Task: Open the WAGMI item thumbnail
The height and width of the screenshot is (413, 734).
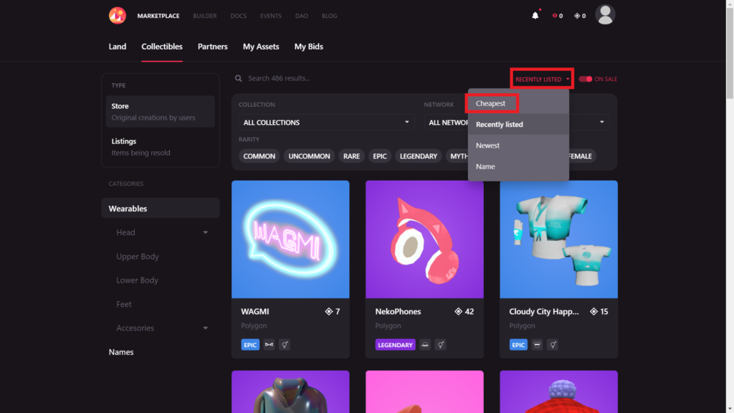Action: click(290, 239)
